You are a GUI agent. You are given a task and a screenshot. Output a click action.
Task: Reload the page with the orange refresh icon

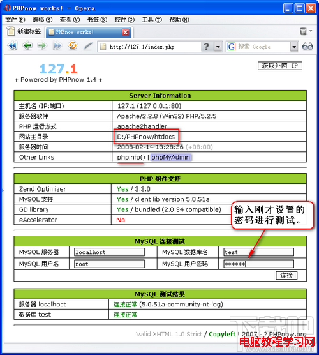(73, 46)
